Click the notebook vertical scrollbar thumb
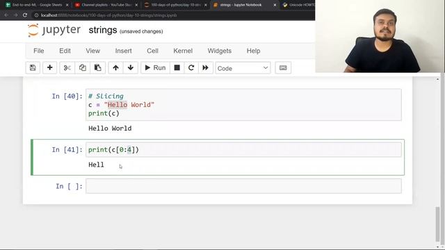The image size is (445, 250). point(437,224)
